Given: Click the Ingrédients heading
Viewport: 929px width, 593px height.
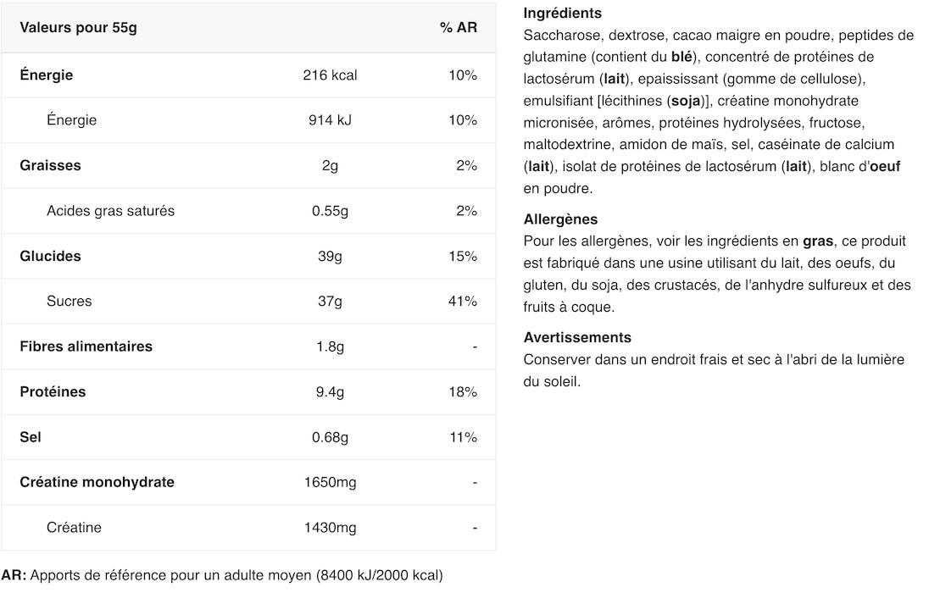Looking at the screenshot, I should tap(562, 13).
